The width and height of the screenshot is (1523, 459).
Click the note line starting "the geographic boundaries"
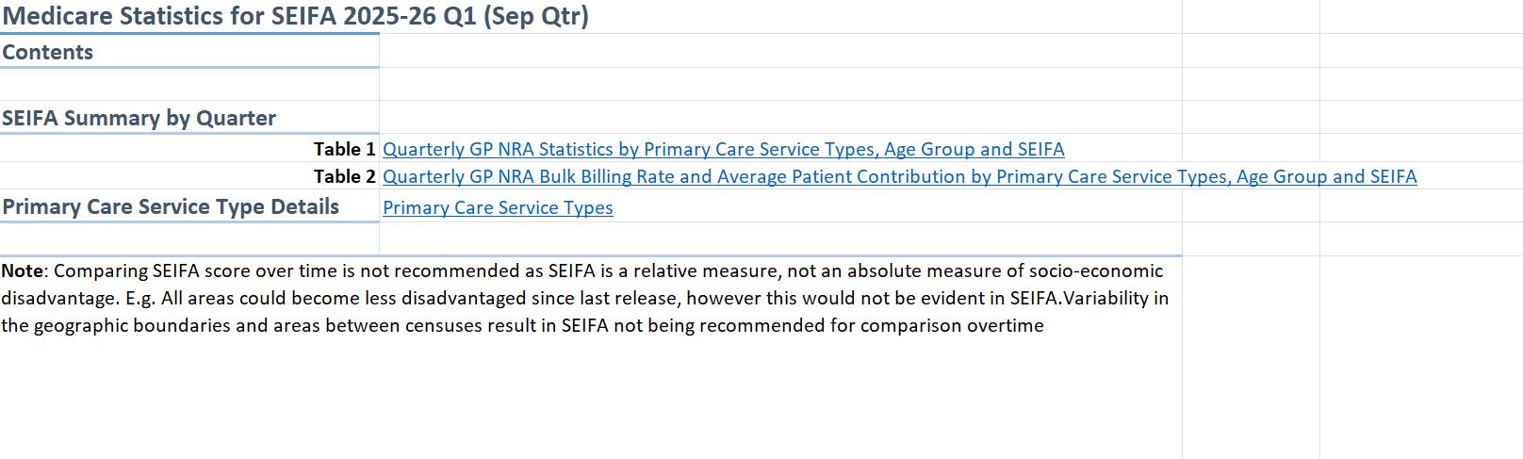click(522, 325)
